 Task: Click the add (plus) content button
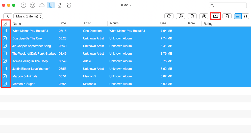pyautogui.click(x=181, y=16)
